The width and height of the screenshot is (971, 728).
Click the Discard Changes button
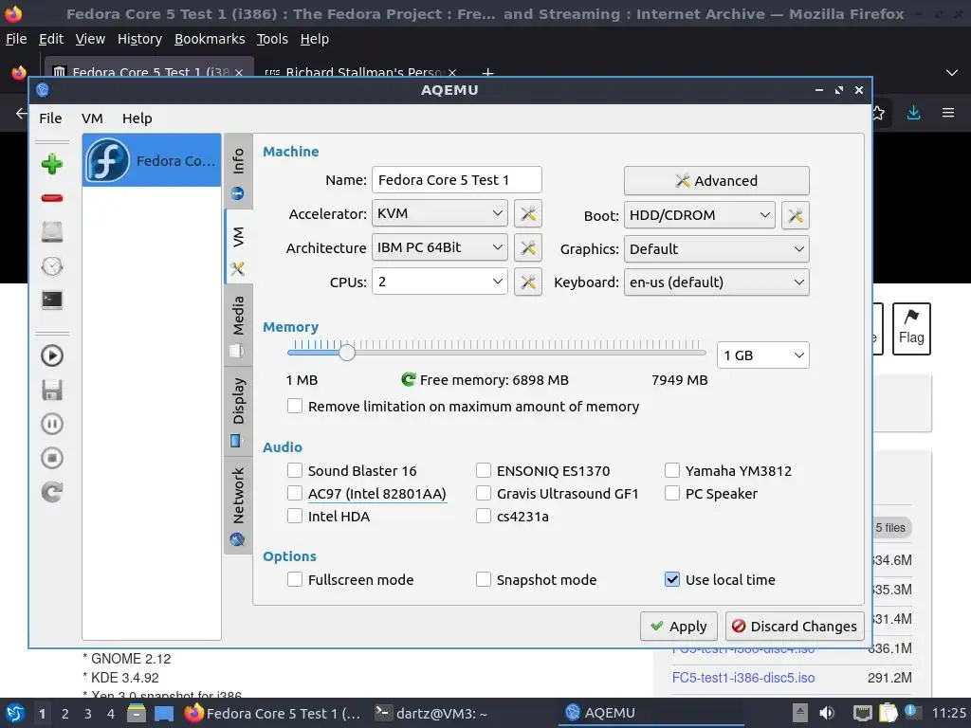click(795, 627)
